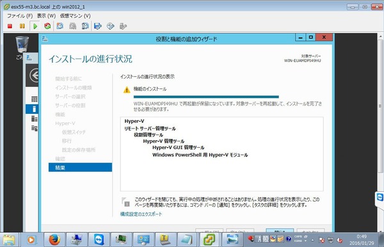This screenshot has width=384, height=247.
Task: Click Server Manager back arrow button
Action: (35, 75)
